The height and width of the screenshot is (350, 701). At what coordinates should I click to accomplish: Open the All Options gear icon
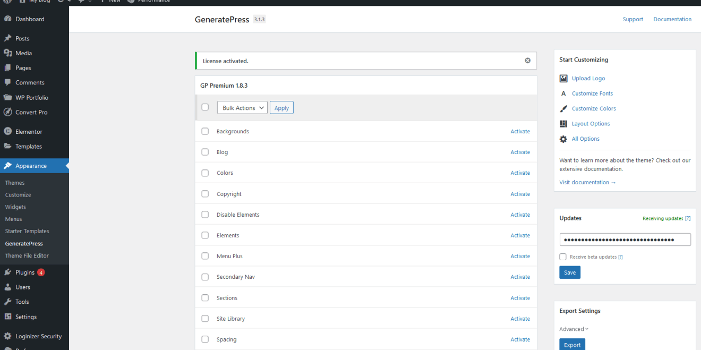(563, 139)
